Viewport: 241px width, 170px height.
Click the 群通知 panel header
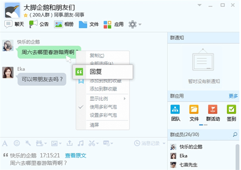pyautogui.click(x=203, y=38)
